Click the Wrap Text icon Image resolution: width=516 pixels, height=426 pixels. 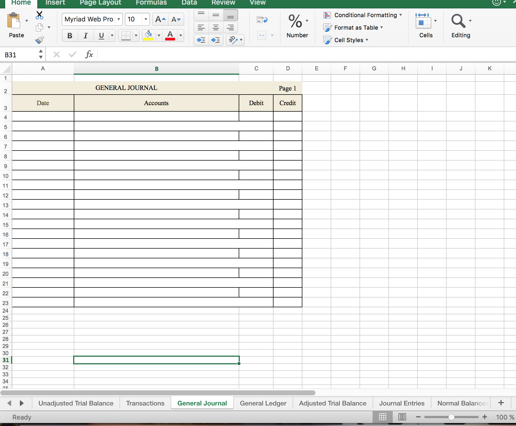pos(262,20)
